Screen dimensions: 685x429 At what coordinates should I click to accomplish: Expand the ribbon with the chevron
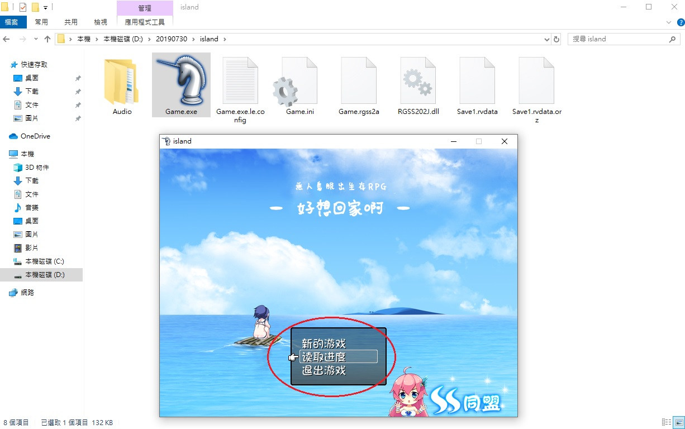tap(669, 22)
